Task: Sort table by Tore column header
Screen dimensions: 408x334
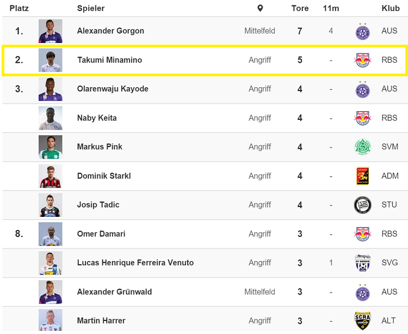Action: [x=300, y=8]
